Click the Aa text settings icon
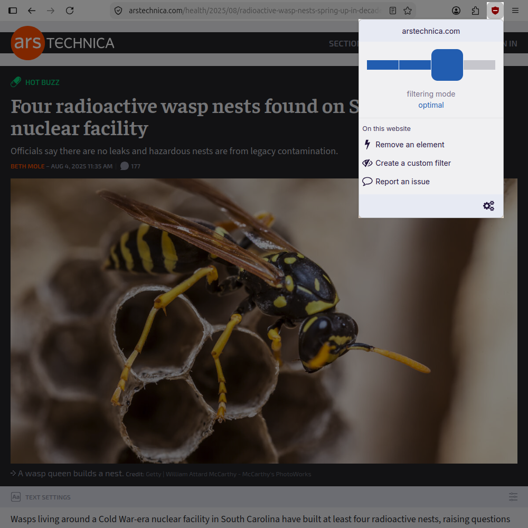Viewport: 528px width, 528px height. tap(16, 497)
